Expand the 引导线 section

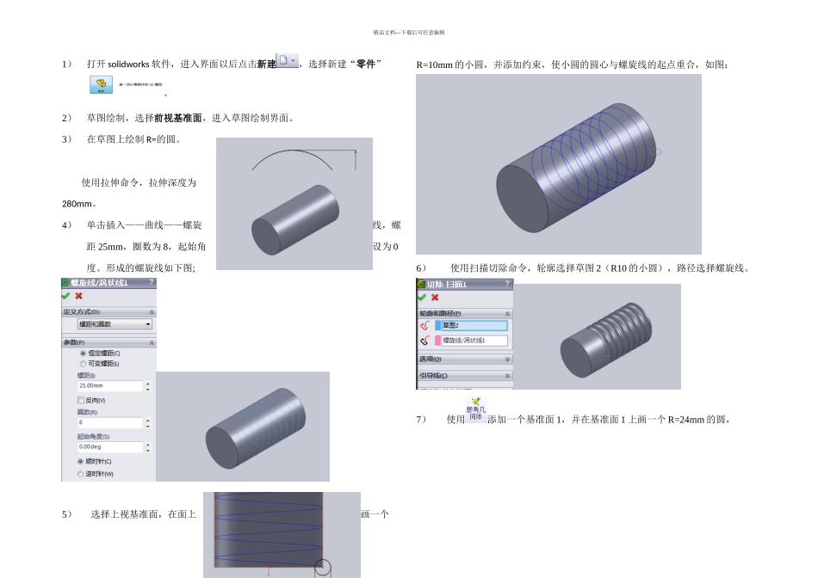pos(507,376)
